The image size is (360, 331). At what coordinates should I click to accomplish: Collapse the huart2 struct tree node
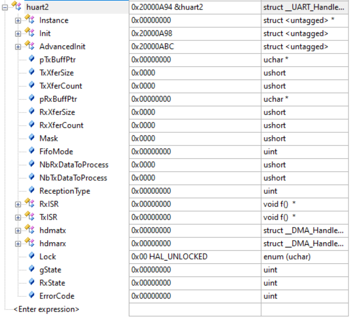point(5,7)
